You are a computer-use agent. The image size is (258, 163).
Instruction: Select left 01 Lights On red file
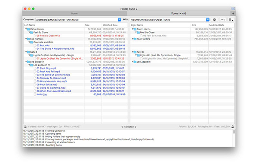60,58
